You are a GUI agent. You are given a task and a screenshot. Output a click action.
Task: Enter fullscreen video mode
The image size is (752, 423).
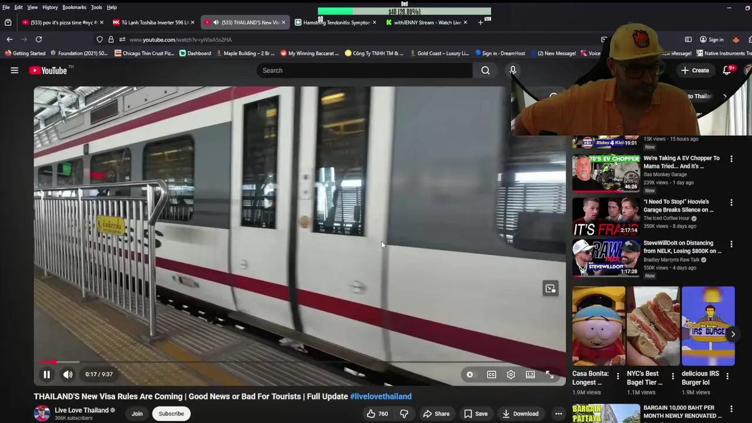point(549,374)
